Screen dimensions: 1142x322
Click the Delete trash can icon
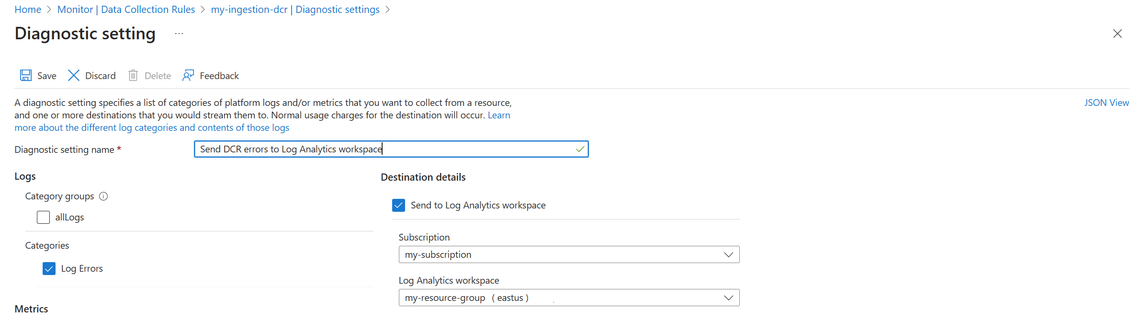(x=133, y=76)
